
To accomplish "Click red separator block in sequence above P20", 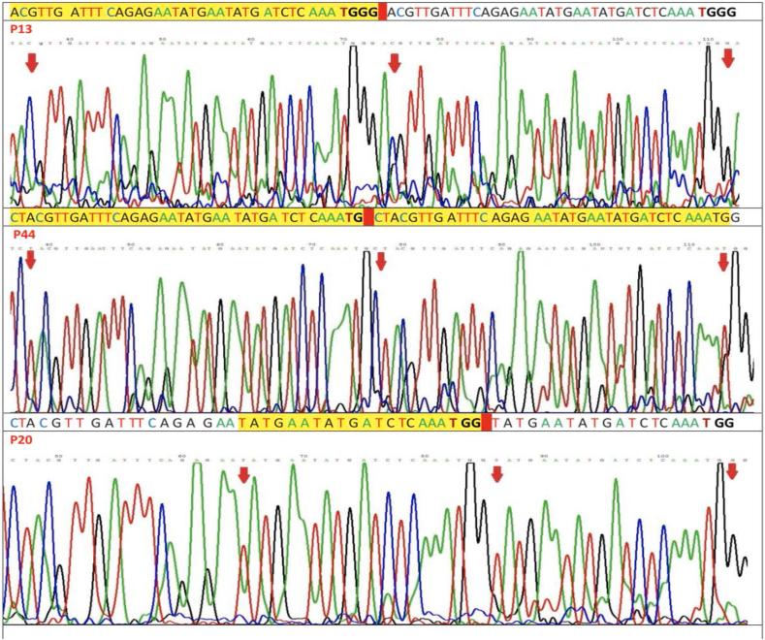I will click(487, 423).
